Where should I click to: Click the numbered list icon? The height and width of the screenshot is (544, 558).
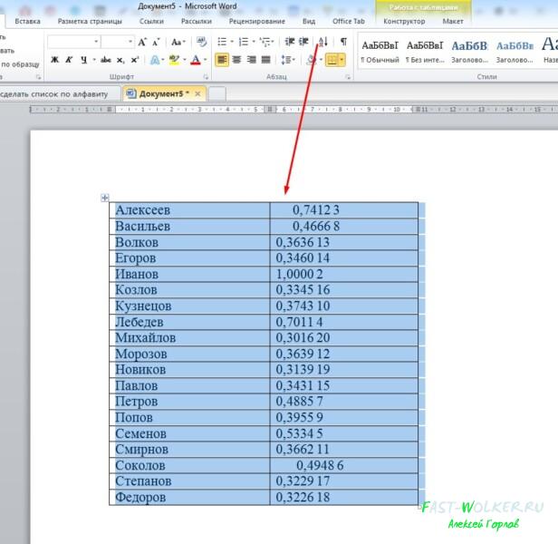[244, 42]
